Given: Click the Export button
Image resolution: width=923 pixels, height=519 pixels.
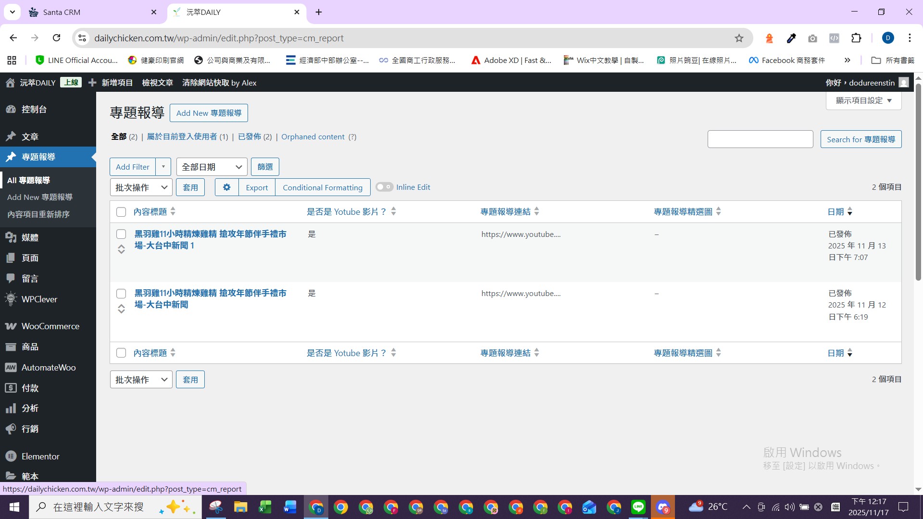Looking at the screenshot, I should click(x=257, y=187).
